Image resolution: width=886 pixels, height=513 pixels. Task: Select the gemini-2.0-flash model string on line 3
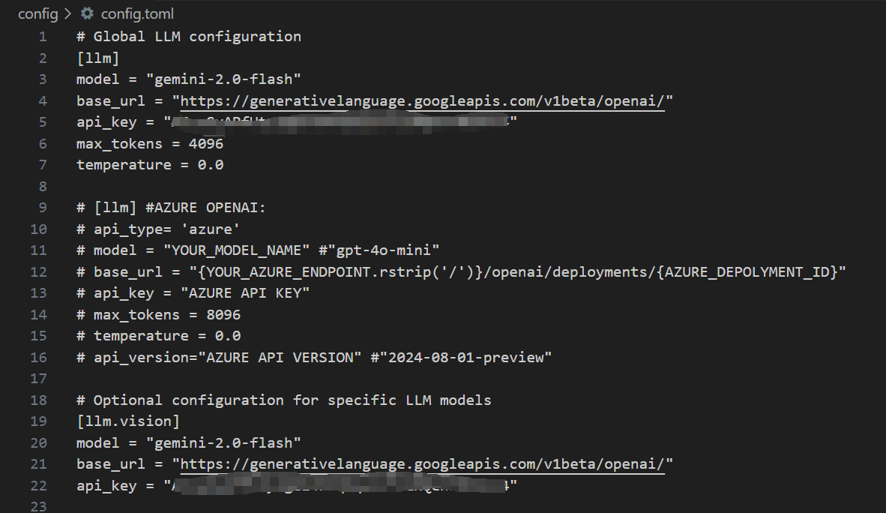click(224, 78)
